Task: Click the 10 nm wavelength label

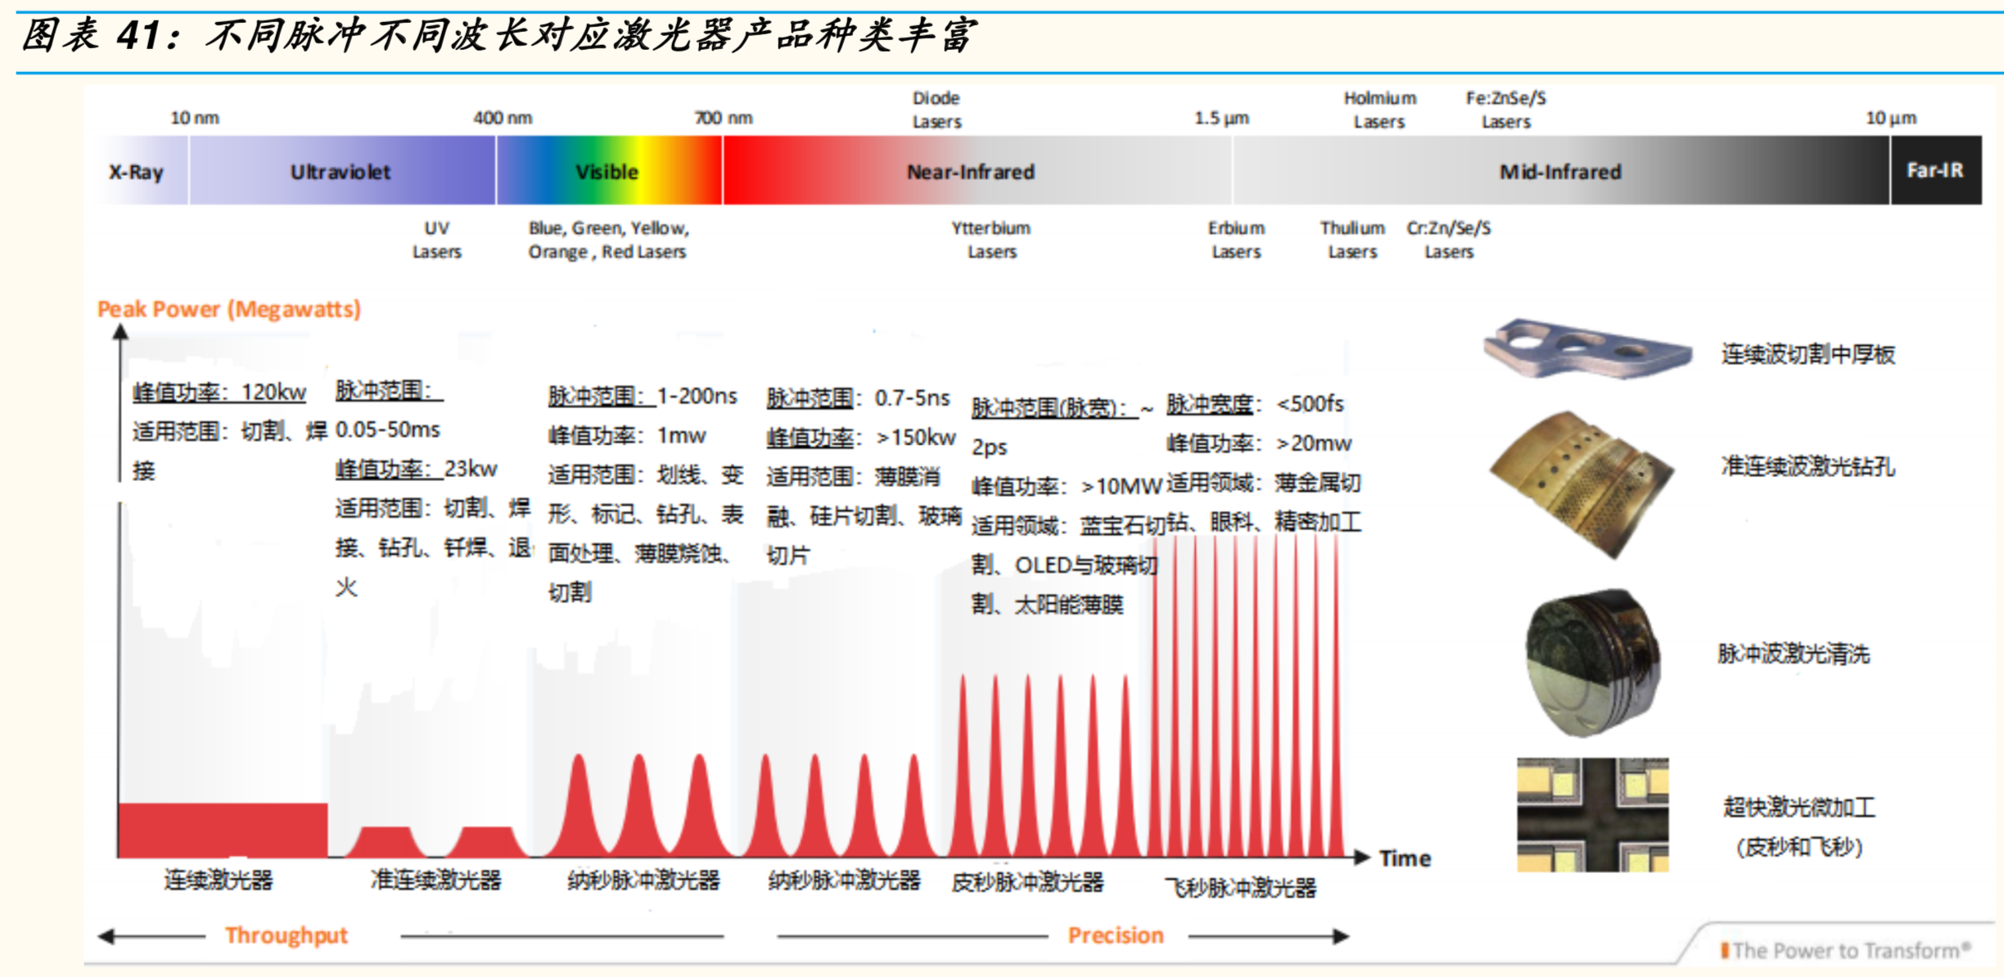Action: point(195,118)
